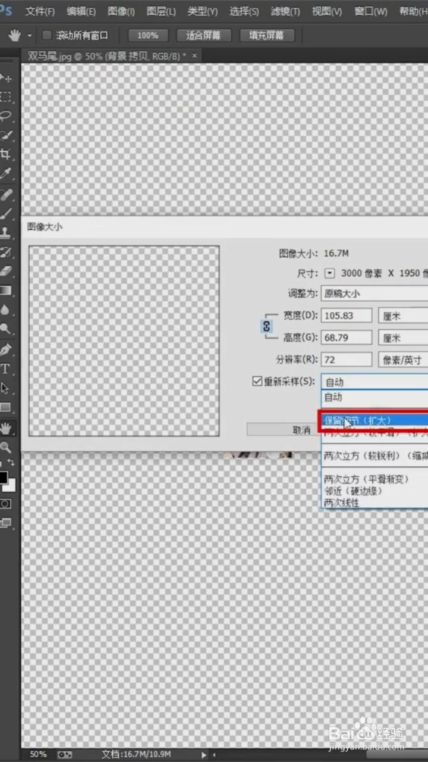The height and width of the screenshot is (762, 428).
Task: Select the History Brush tool
Action: 5,251
